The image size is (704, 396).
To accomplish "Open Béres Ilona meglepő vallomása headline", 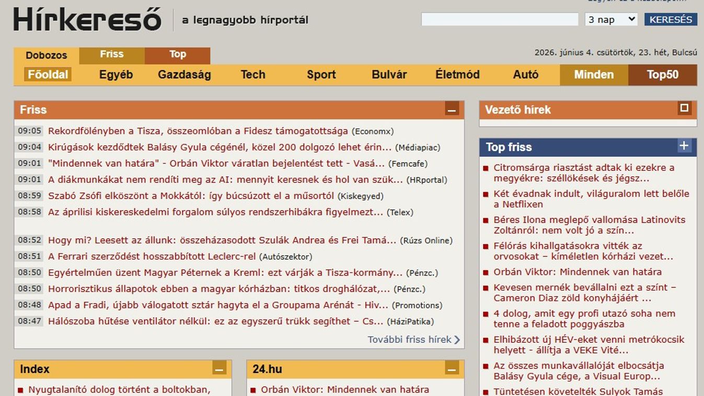I will point(590,225).
